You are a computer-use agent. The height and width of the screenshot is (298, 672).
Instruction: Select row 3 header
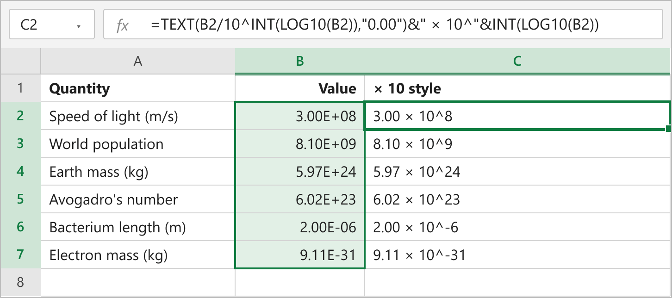coord(20,143)
